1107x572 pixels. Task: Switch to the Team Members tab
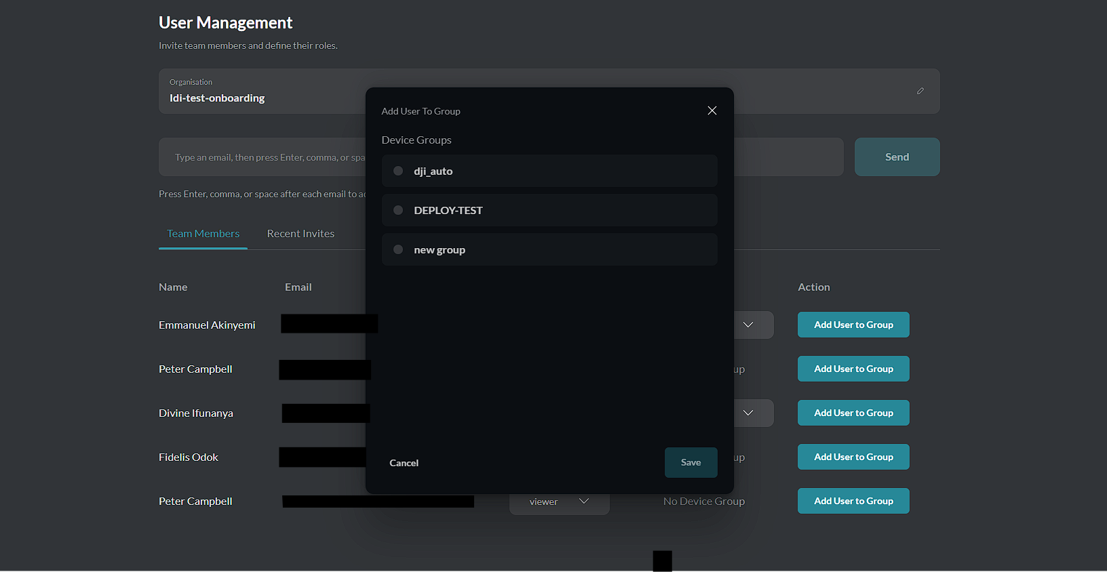(x=203, y=234)
